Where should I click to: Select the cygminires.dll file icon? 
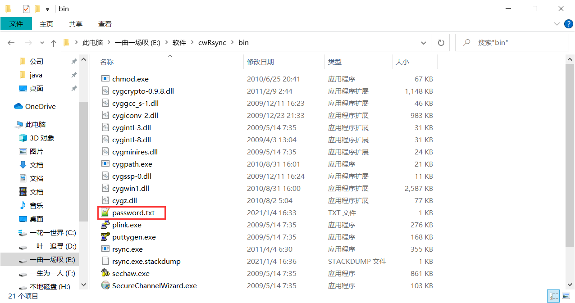point(105,152)
